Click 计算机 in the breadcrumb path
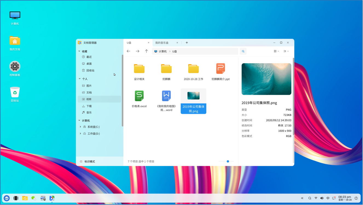 coord(162,51)
